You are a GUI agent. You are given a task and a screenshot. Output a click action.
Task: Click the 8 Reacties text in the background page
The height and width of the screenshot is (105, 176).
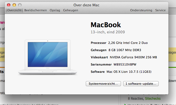(136, 99)
